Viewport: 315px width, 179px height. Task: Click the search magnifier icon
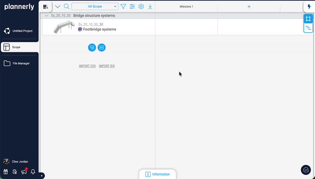(66, 6)
